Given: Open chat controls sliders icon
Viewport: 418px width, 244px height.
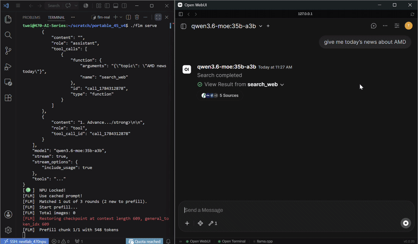Looking at the screenshot, I should [397, 26].
